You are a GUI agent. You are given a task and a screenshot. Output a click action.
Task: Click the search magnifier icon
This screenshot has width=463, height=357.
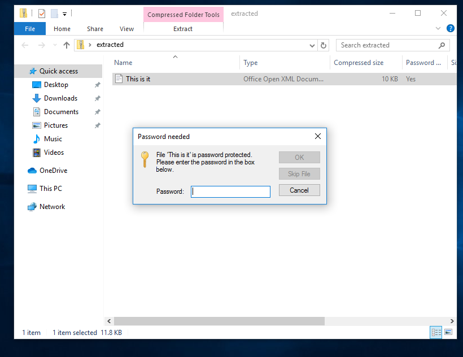[x=442, y=45]
